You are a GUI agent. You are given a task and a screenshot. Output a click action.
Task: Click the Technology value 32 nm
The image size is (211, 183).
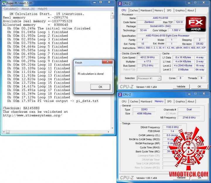(143, 30)
